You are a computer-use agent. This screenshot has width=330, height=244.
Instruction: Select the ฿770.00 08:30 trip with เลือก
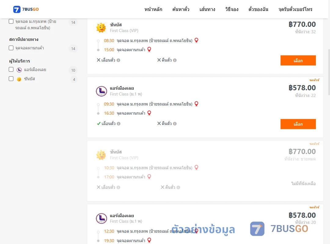tap(298, 60)
